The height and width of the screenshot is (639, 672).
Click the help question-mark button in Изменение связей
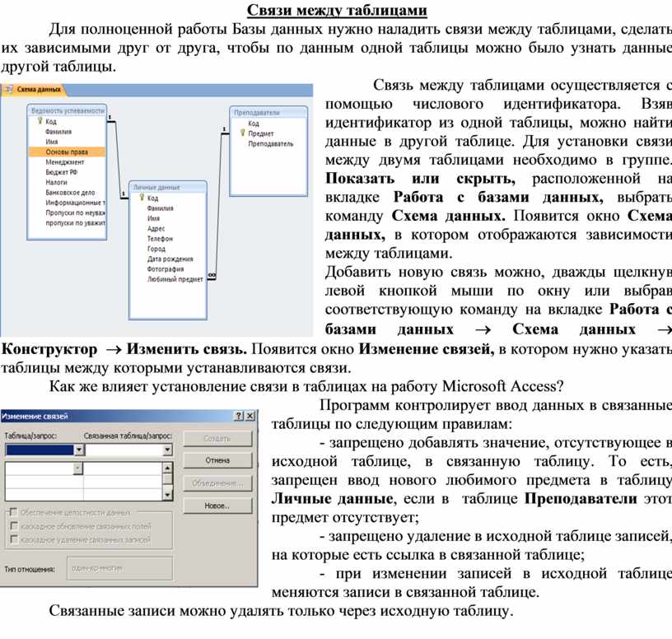pos(239,416)
